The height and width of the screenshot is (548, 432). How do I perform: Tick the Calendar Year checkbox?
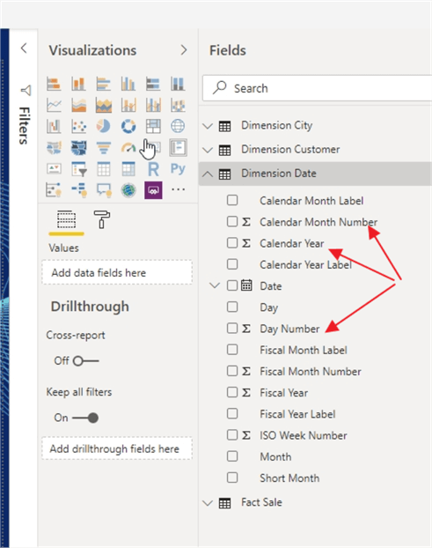pyautogui.click(x=232, y=243)
